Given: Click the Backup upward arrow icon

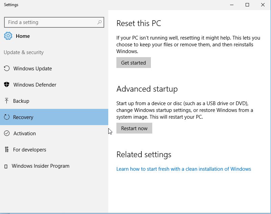Looking at the screenshot, I should pos(6,101).
